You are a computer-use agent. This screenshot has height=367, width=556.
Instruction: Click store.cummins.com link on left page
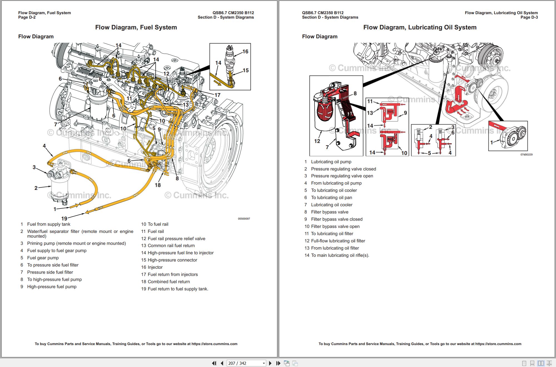tap(215, 344)
